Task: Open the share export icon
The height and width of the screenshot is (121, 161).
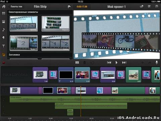Action: point(142,6)
